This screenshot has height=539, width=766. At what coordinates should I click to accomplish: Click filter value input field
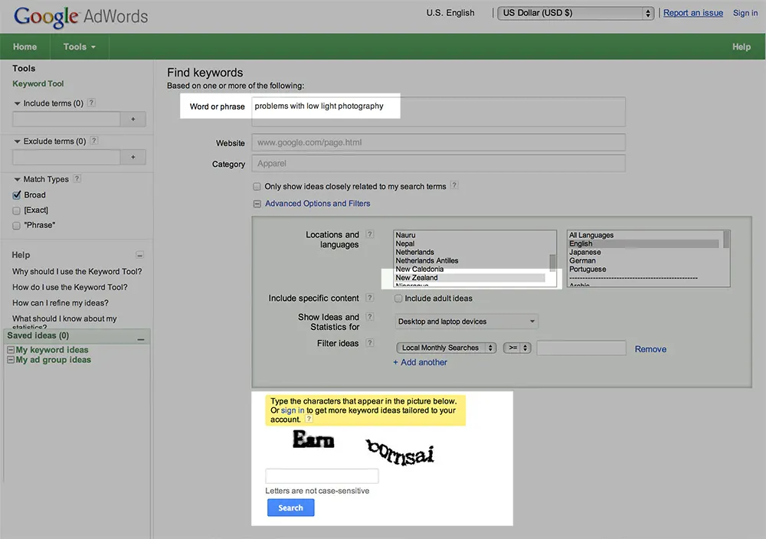[x=581, y=348]
